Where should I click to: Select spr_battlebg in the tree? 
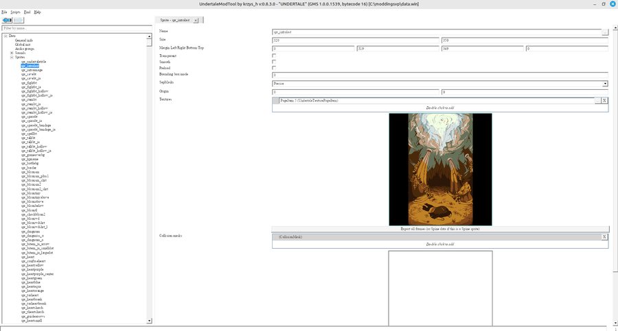tap(30, 163)
